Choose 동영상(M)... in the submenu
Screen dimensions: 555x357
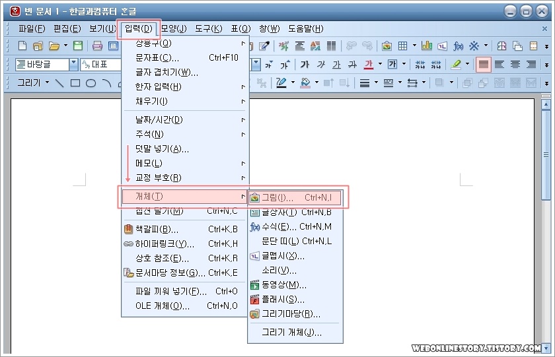click(295, 285)
